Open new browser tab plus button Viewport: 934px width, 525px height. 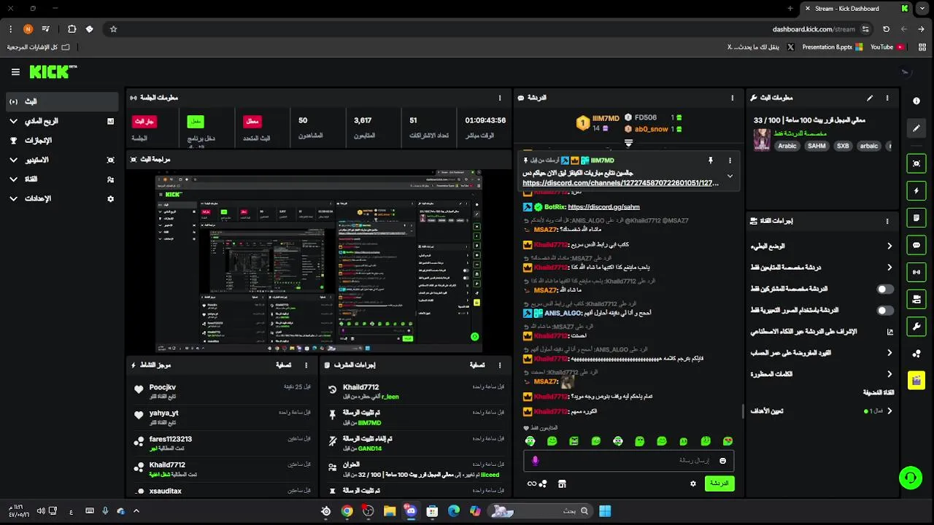coord(790,9)
